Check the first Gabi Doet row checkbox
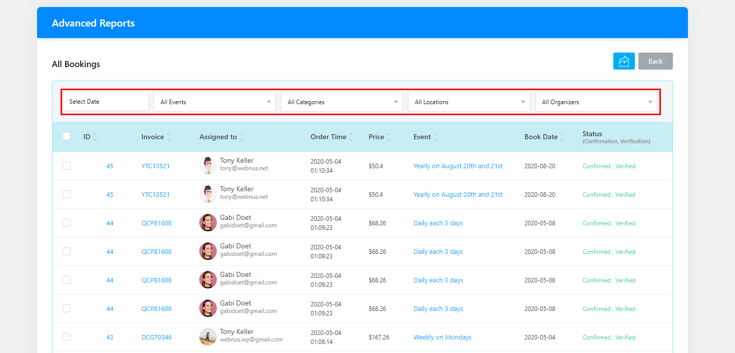The image size is (735, 353). tap(67, 223)
